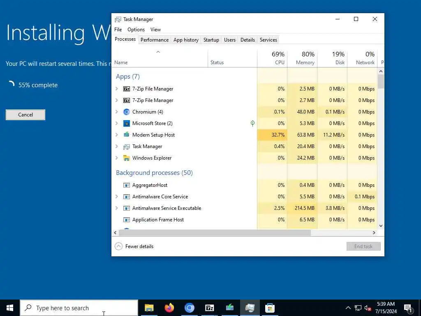Click the vertical scrollbar down arrow
This screenshot has height=316, width=421.
click(381, 226)
